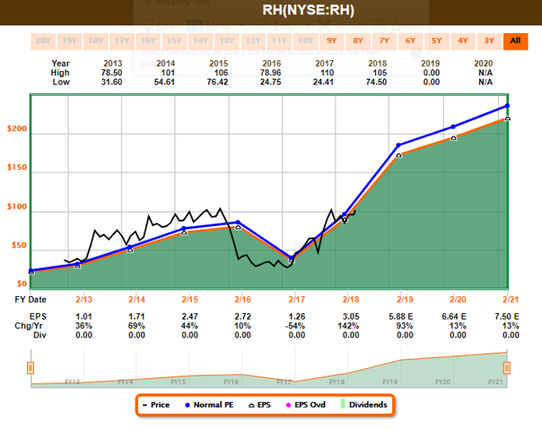Click the 2/18 FY date label
542x429 pixels.
pos(351,300)
